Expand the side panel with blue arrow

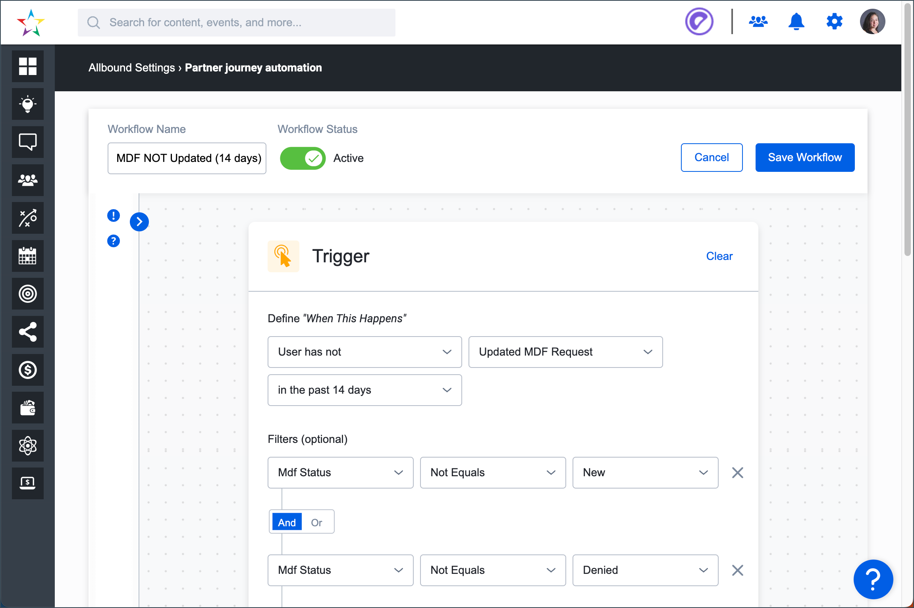[139, 222]
